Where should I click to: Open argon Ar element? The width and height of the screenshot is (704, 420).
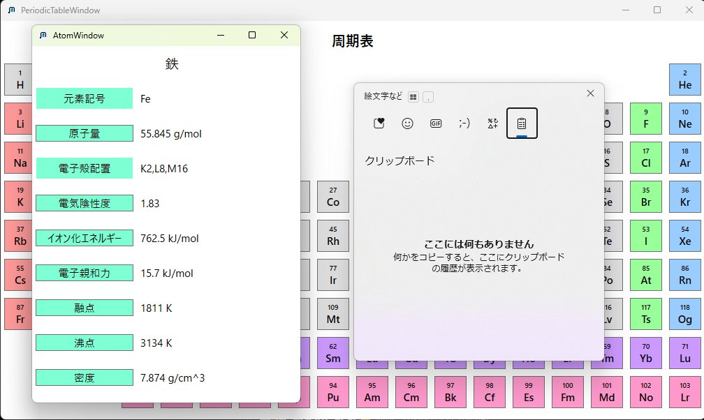click(684, 158)
